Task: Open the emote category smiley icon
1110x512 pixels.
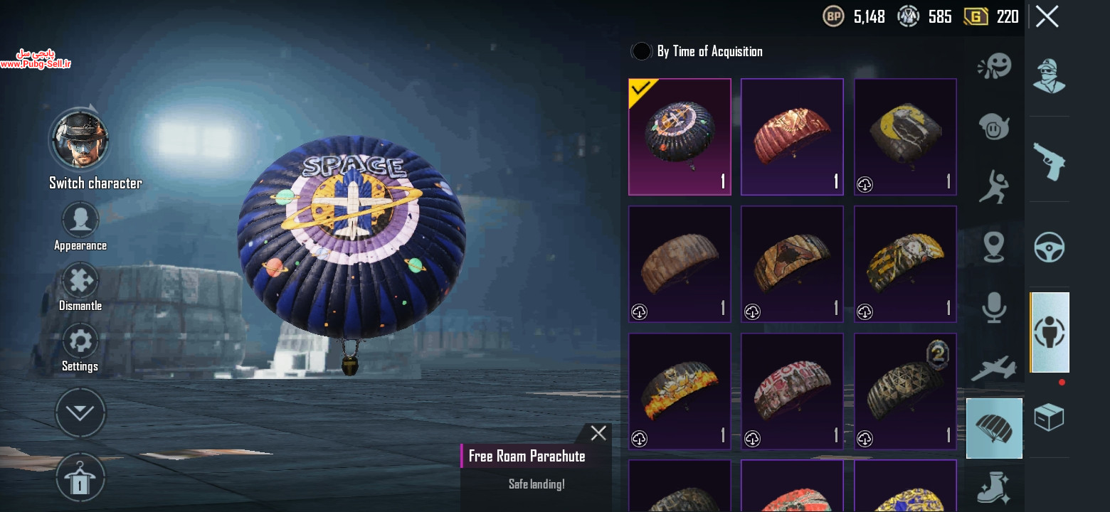Action: click(994, 67)
